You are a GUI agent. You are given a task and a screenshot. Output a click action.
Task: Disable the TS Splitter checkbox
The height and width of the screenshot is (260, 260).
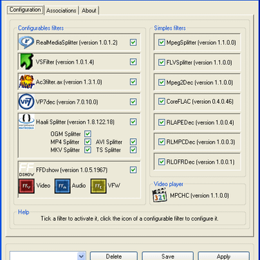pos(133,150)
